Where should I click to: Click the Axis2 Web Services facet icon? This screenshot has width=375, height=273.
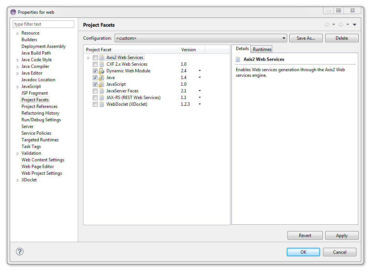pos(102,57)
